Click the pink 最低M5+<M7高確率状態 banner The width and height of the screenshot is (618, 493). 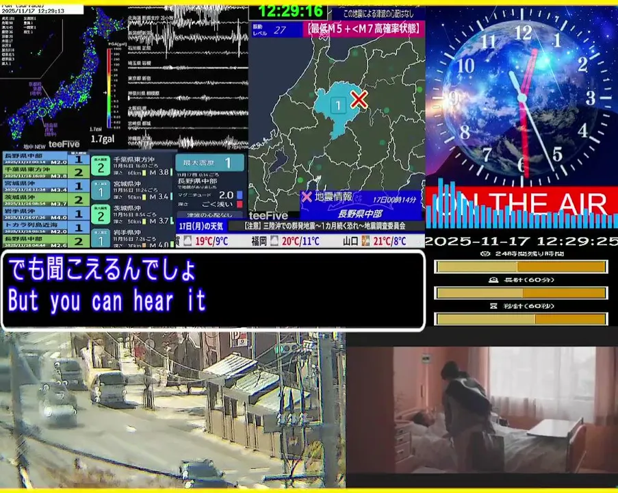tap(363, 29)
